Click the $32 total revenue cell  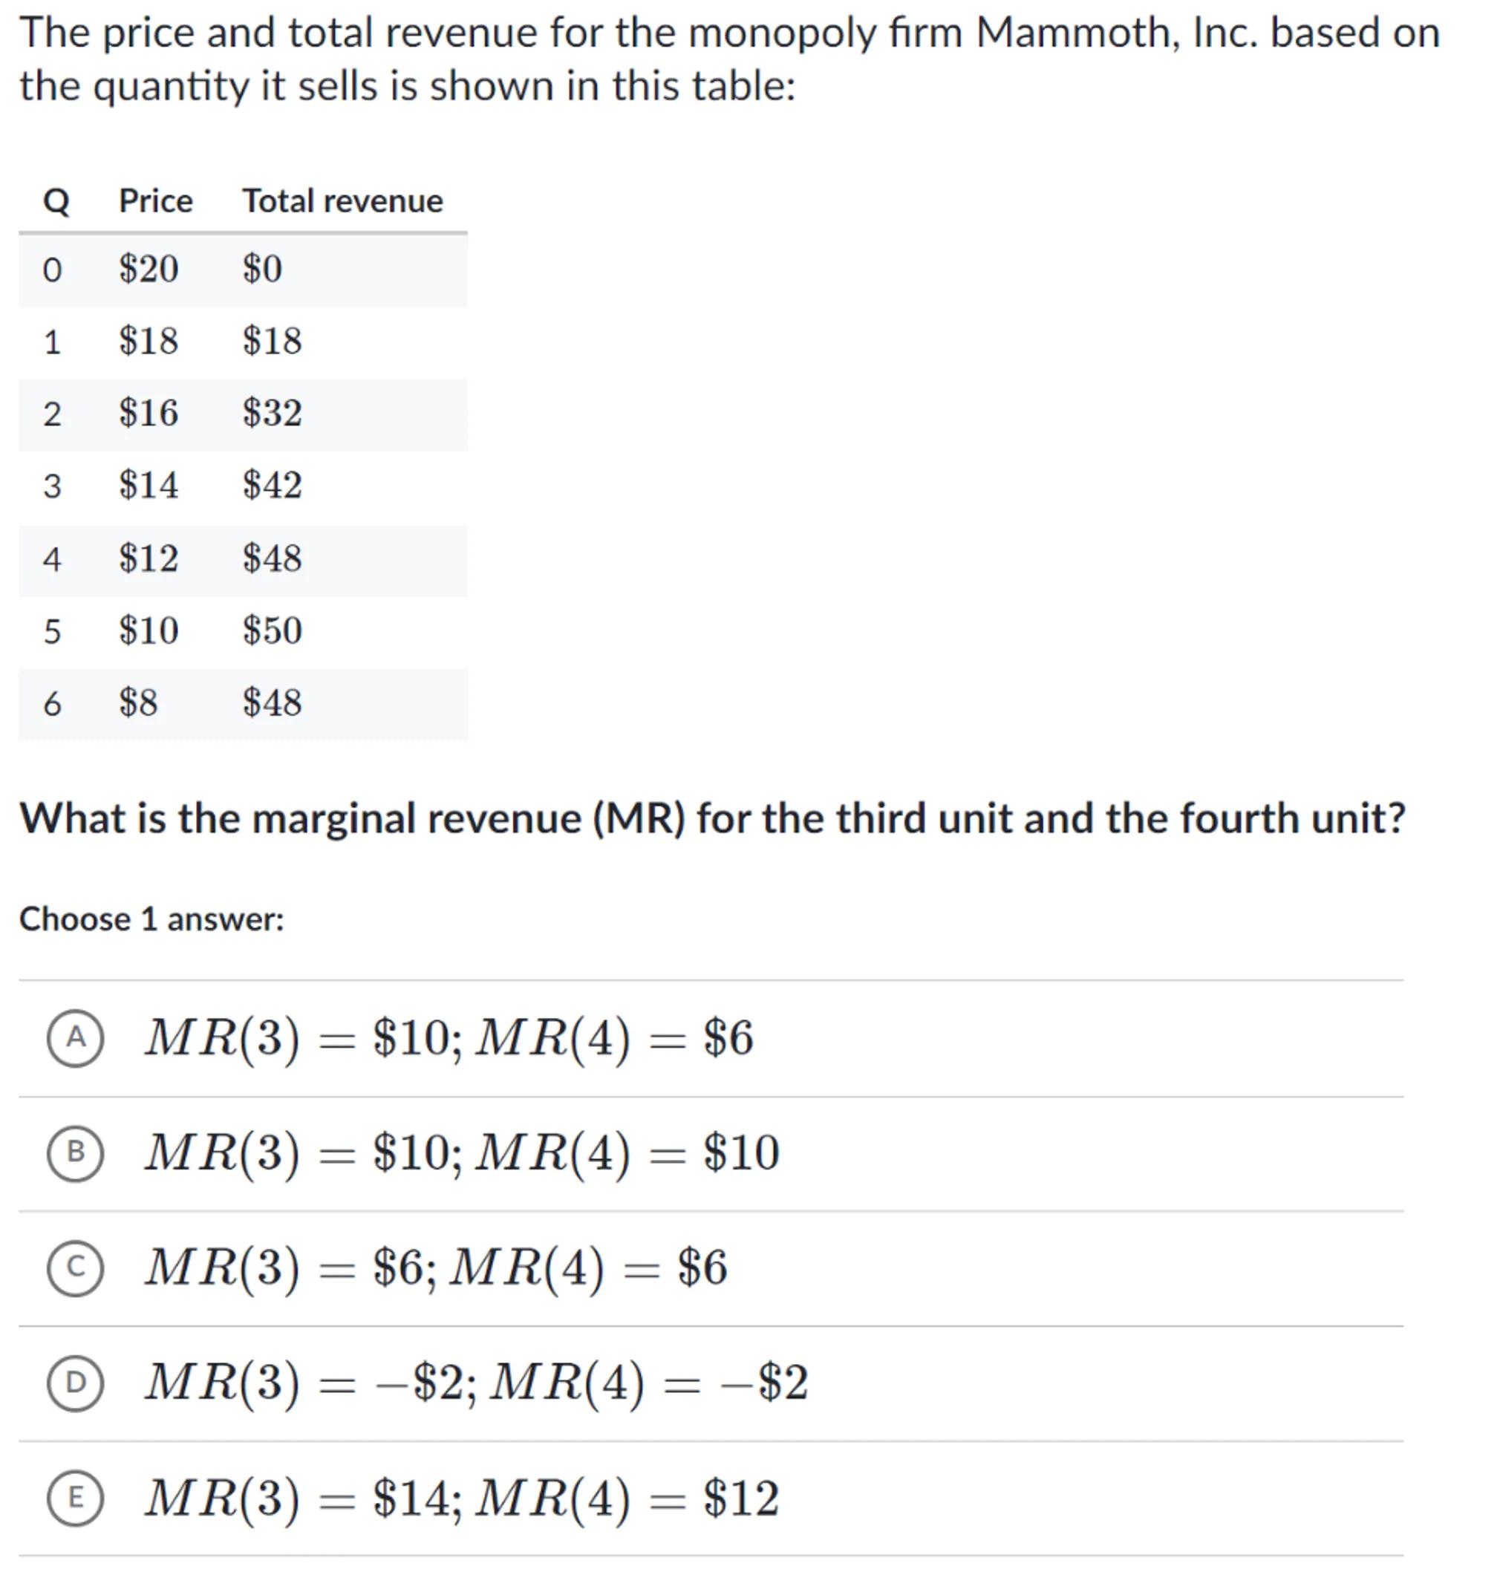click(x=272, y=413)
